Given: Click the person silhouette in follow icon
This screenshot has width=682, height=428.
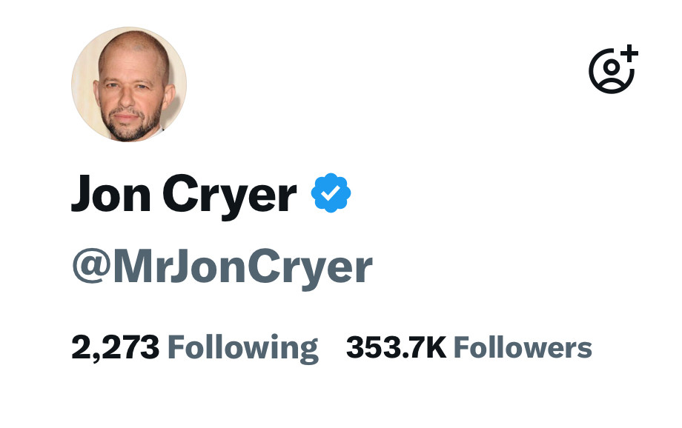Looking at the screenshot, I should [x=612, y=74].
